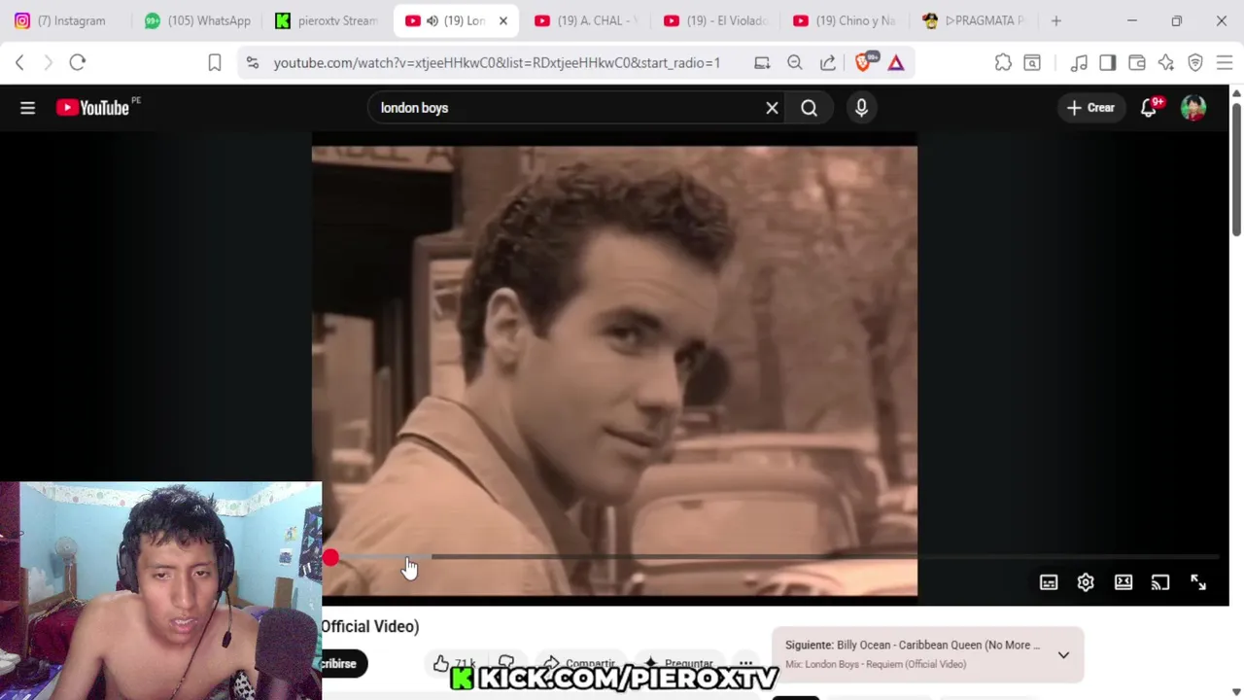
Task: Open the extensions puzzle icon
Action: click(1003, 63)
